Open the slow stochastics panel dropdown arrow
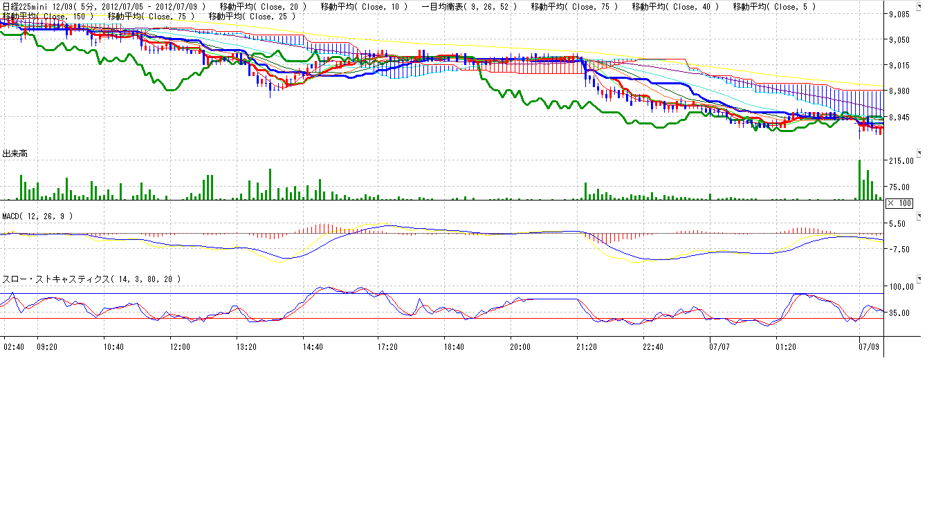The height and width of the screenshot is (531, 945). click(919, 278)
